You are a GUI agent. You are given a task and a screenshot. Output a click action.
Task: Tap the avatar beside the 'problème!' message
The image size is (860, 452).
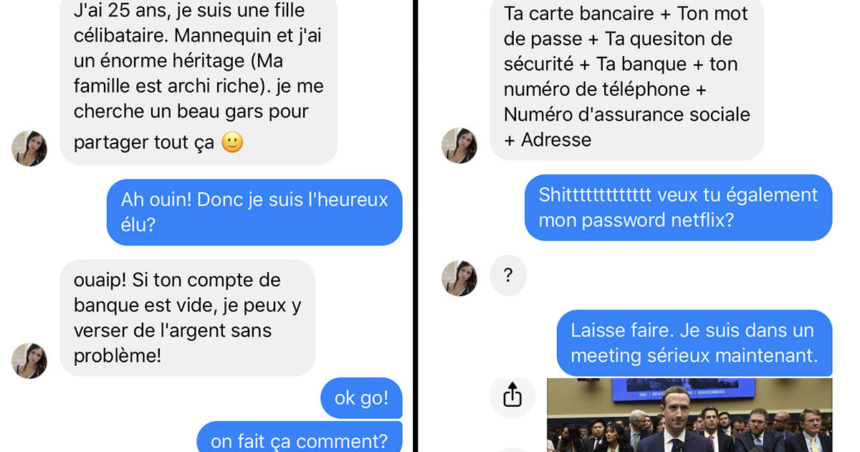point(29,361)
